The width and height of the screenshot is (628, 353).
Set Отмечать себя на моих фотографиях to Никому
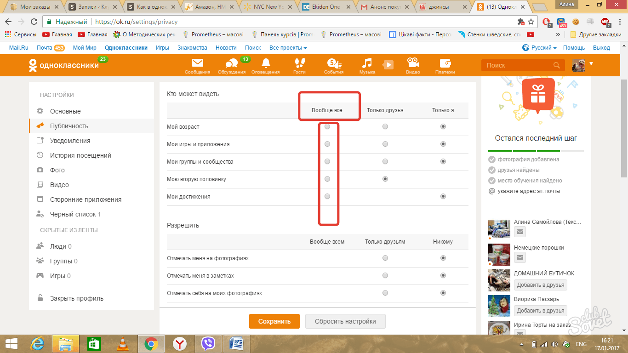(x=443, y=293)
